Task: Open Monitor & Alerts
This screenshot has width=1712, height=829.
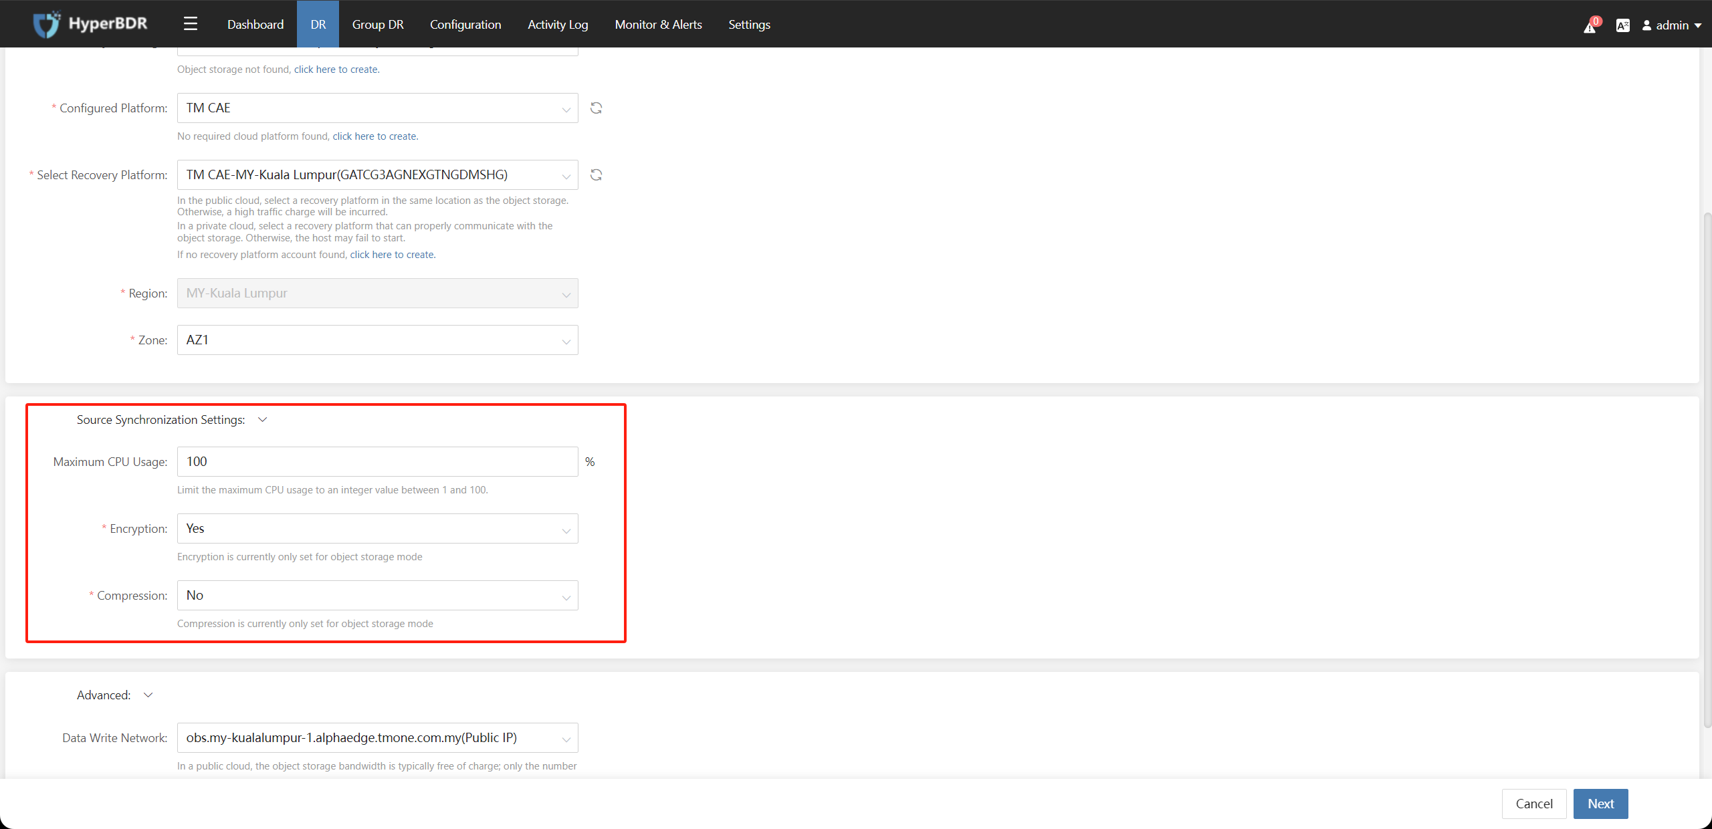Action: click(x=658, y=24)
